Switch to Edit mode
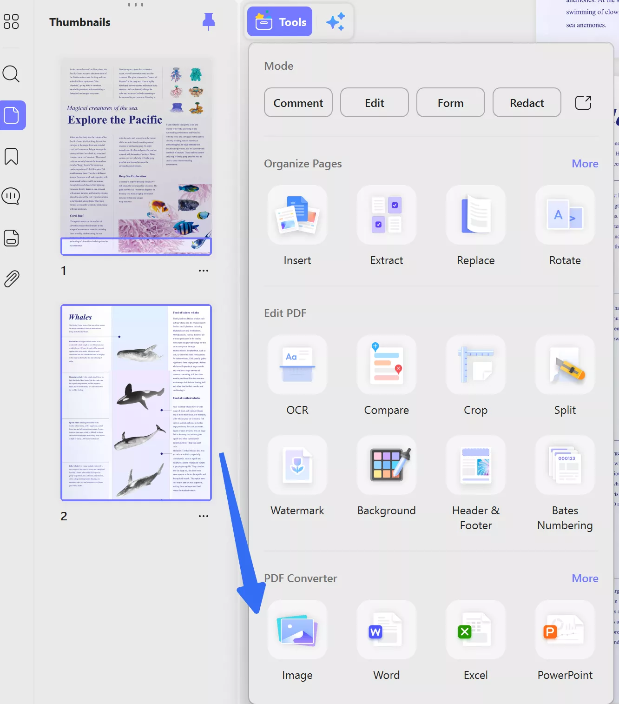Image resolution: width=619 pixels, height=704 pixels. pyautogui.click(x=374, y=103)
